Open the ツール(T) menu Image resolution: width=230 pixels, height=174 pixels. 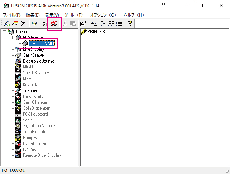73,15
